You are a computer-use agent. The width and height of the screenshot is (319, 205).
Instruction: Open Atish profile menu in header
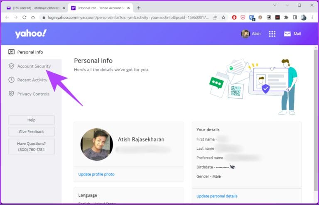click(250, 34)
